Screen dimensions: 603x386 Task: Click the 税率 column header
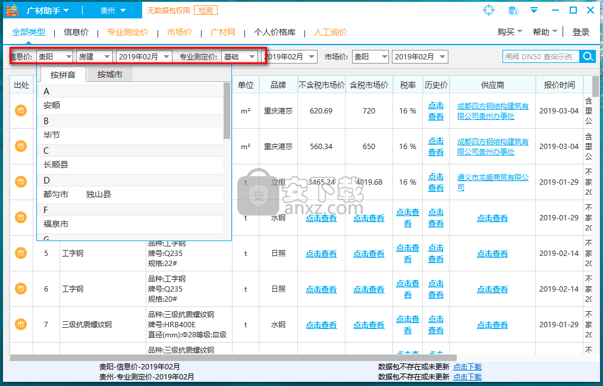[407, 85]
